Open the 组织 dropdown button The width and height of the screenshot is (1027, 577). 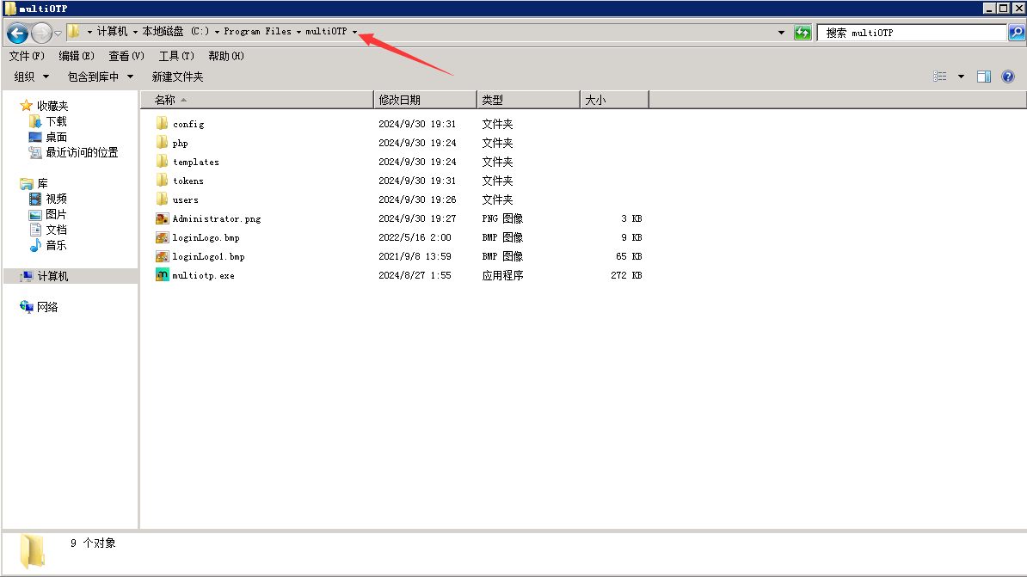tap(32, 77)
